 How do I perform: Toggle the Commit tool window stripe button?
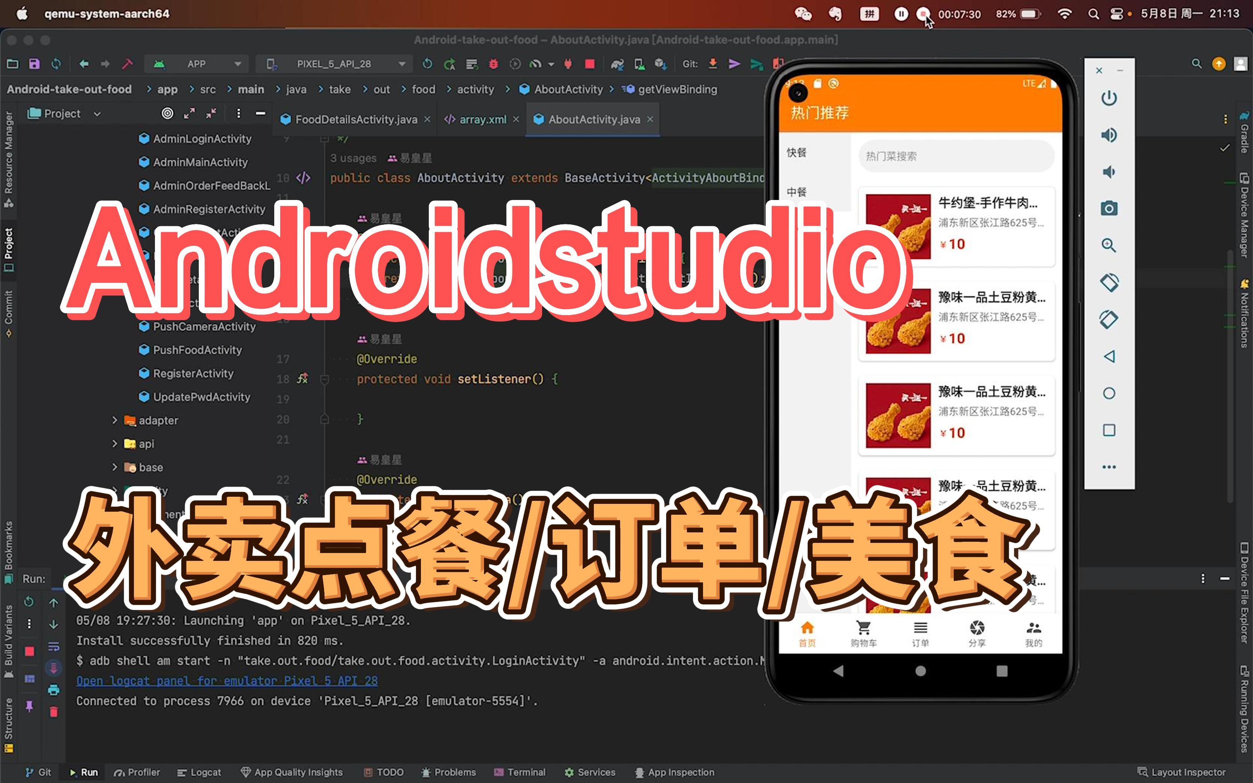8,314
